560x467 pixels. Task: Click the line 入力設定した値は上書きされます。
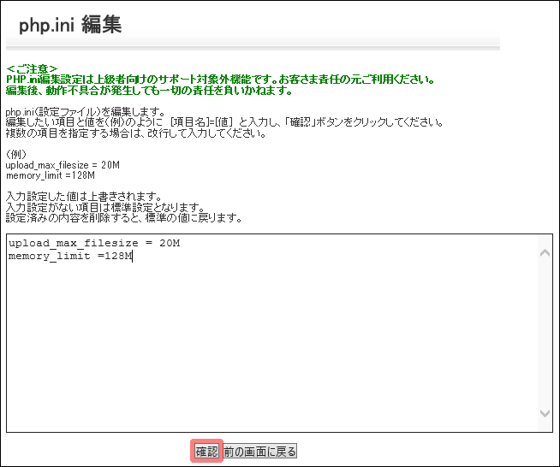coord(84,197)
